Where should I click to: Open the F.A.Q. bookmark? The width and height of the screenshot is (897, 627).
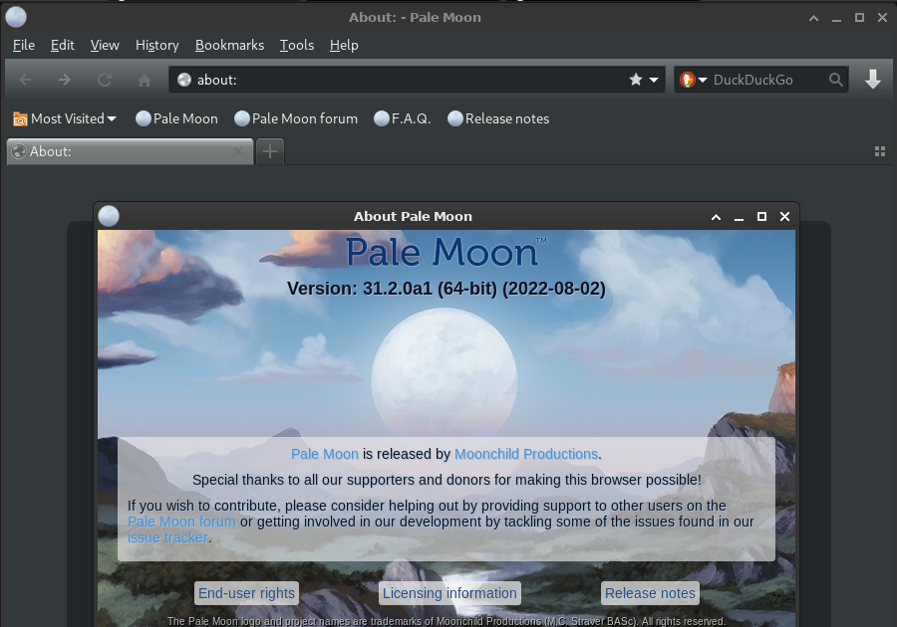pos(403,118)
